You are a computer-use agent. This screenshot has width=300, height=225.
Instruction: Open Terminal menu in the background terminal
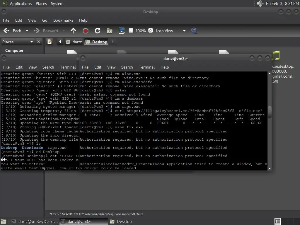coord(68,67)
